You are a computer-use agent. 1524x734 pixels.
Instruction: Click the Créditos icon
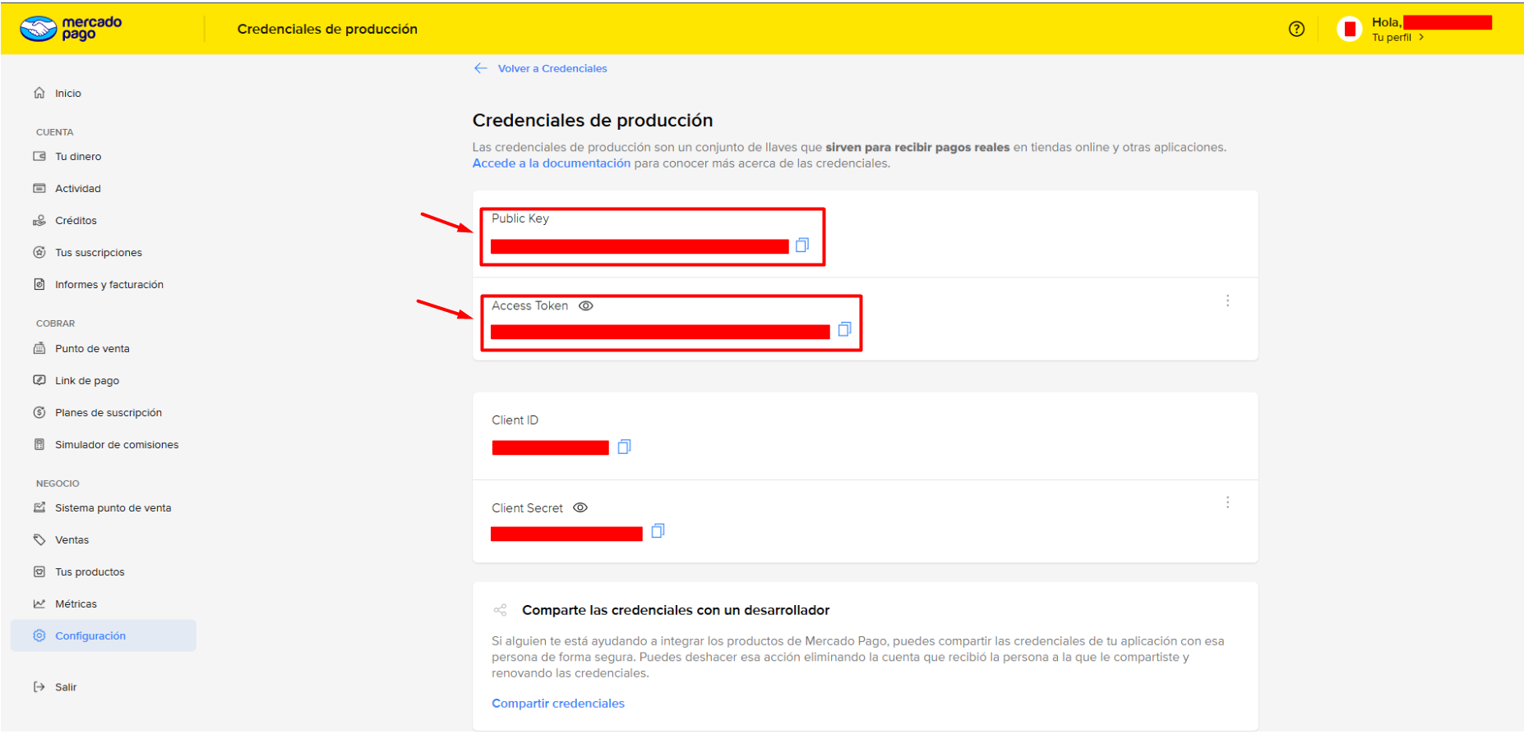coord(39,220)
